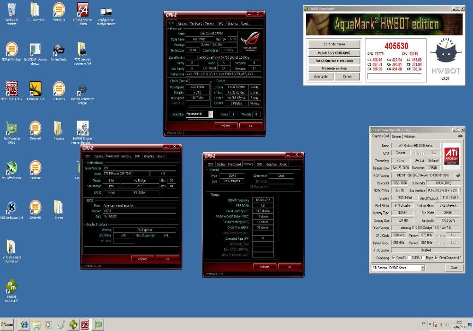
Task: Open the HWBOT aquamark Antiguo shortcut
Action: tap(82, 94)
